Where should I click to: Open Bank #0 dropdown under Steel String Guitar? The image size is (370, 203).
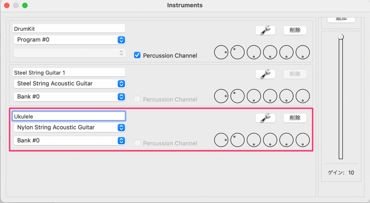[x=70, y=97]
